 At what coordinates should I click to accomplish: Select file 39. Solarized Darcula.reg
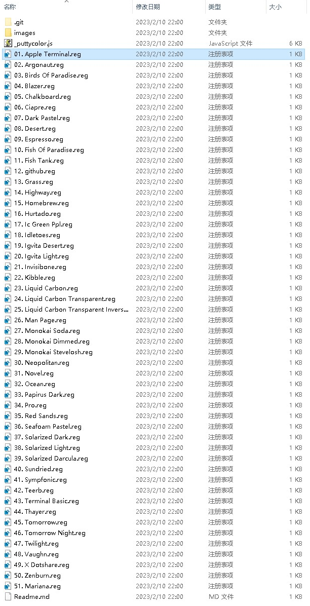pos(51,458)
